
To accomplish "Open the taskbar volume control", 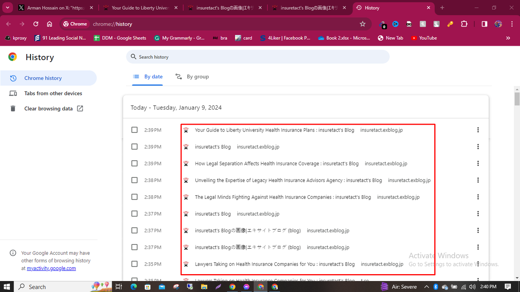I will click(473, 287).
